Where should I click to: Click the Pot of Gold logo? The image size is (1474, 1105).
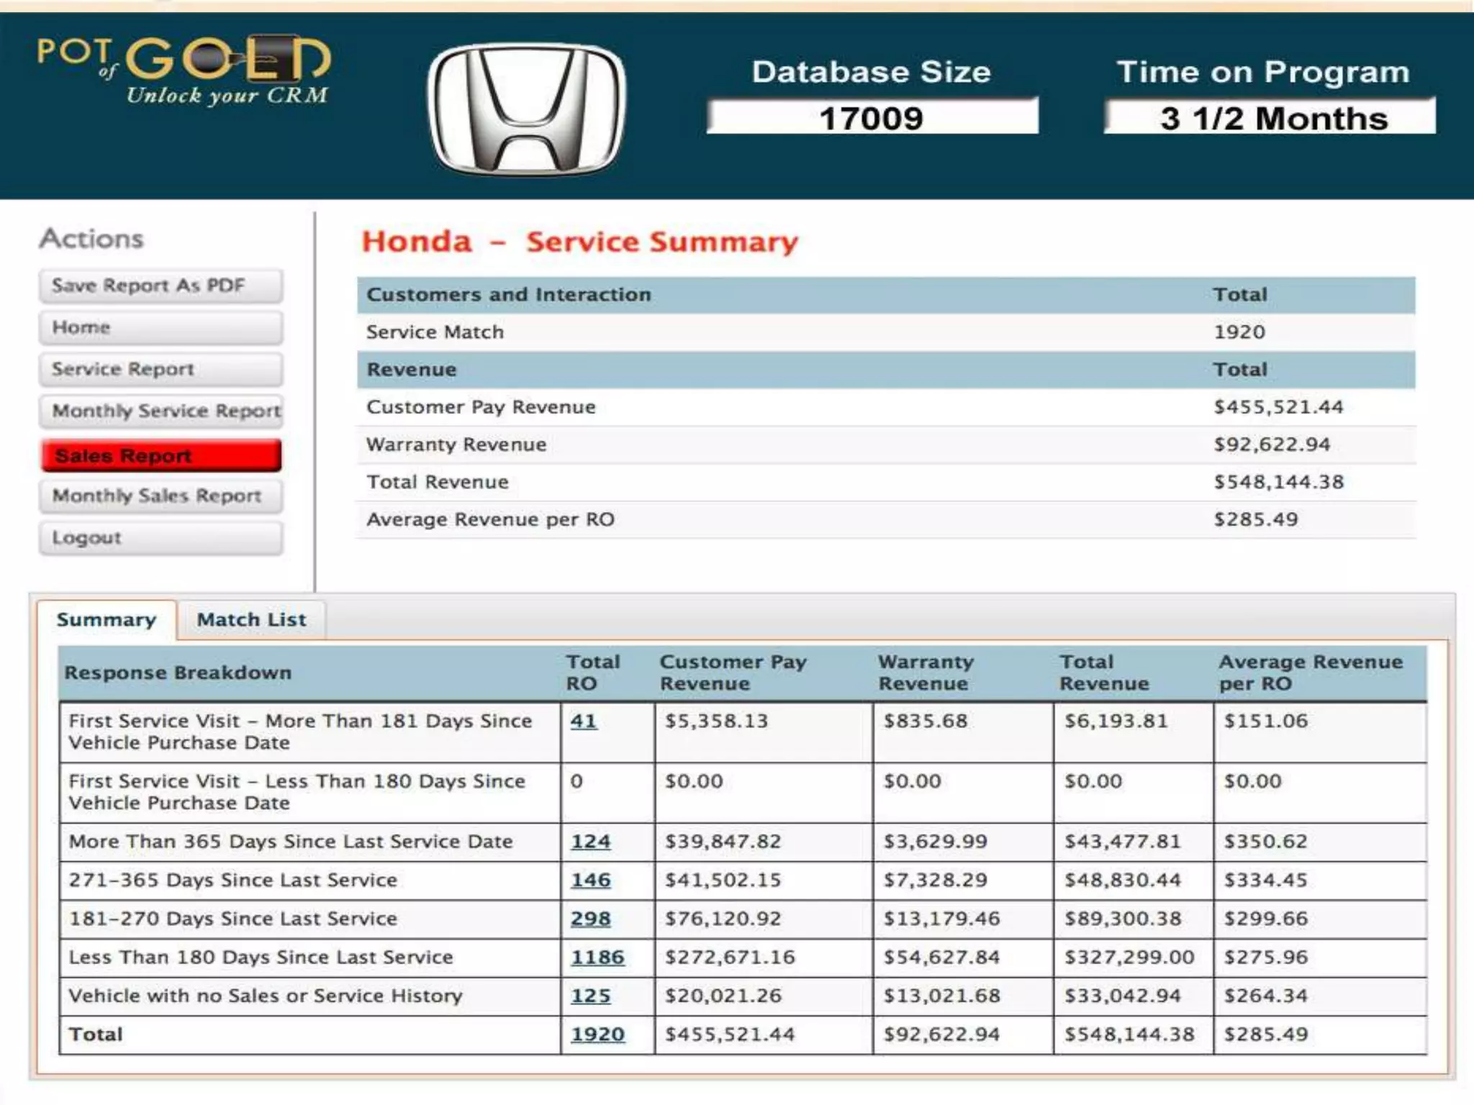[x=184, y=71]
